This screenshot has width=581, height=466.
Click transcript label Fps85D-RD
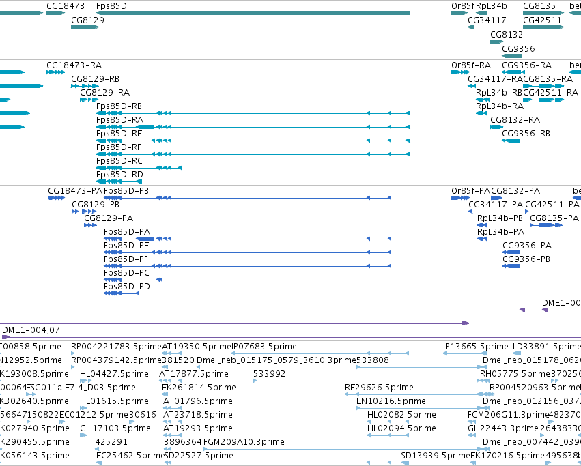(119, 175)
